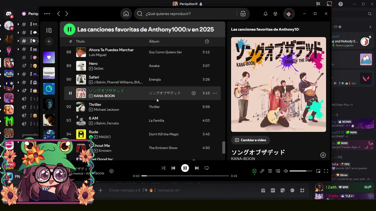Collapse Your Library sidebar icon
This screenshot has width=376, height=211.
point(49,30)
